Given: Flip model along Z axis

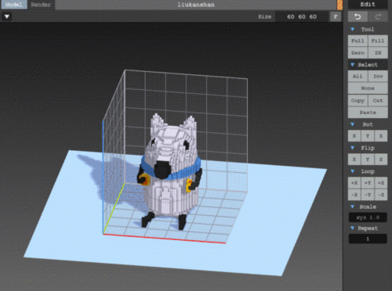Looking at the screenshot, I should tap(381, 160).
